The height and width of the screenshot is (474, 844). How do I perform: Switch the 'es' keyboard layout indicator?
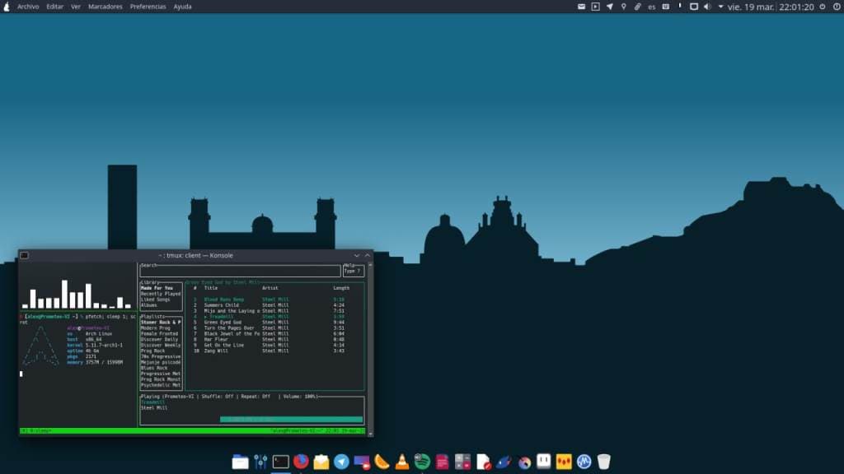click(x=652, y=7)
